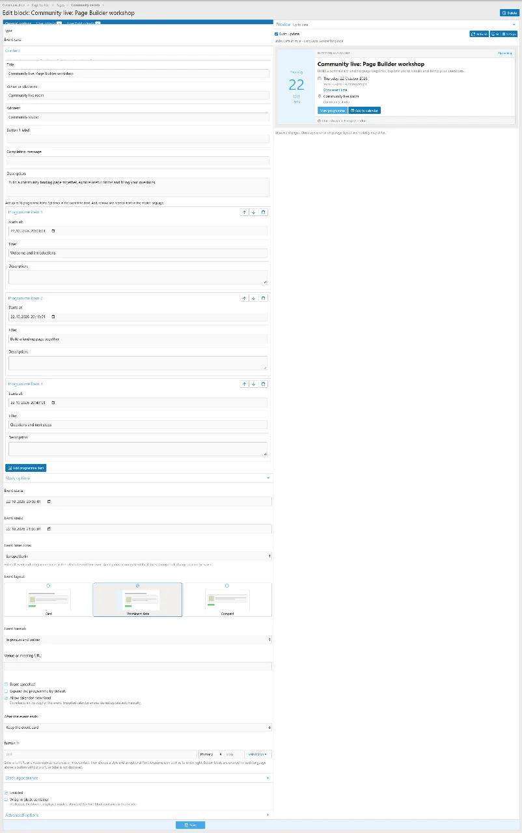The width and height of the screenshot is (522, 833).
Task: Select the Prominent date layout radio
Action: (x=137, y=586)
